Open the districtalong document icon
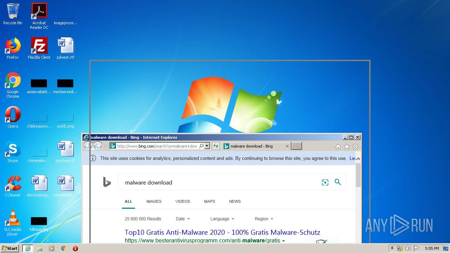450x253 pixels. (39, 186)
